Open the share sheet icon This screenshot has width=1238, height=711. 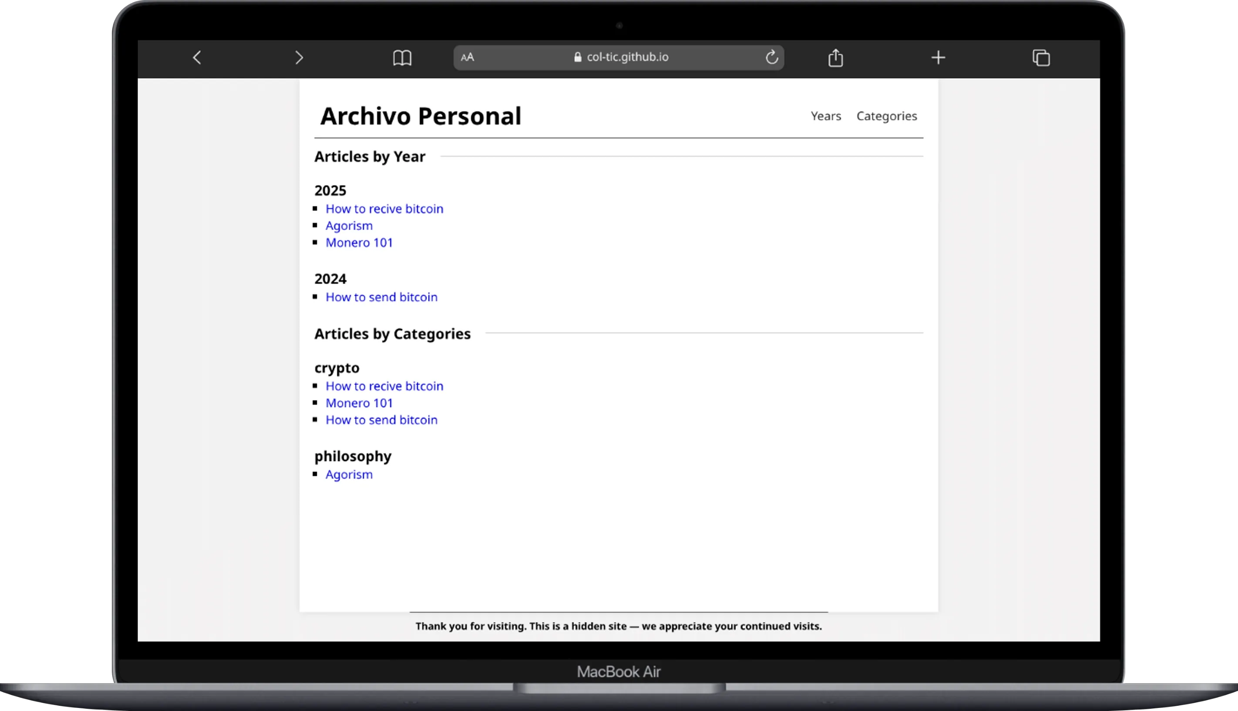pos(836,57)
